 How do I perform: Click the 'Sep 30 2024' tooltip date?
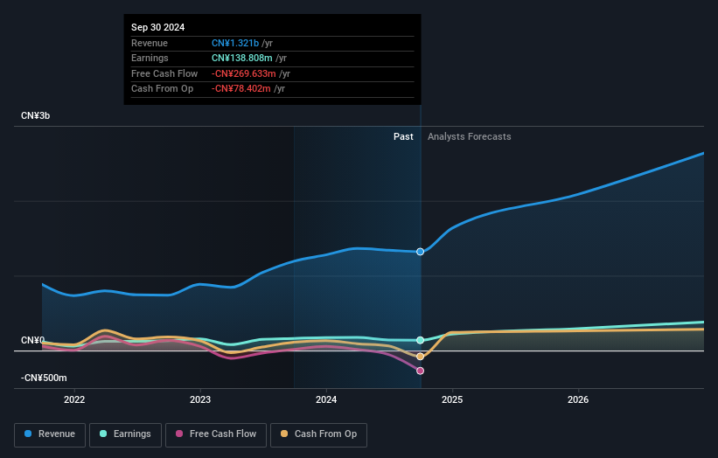(x=158, y=27)
